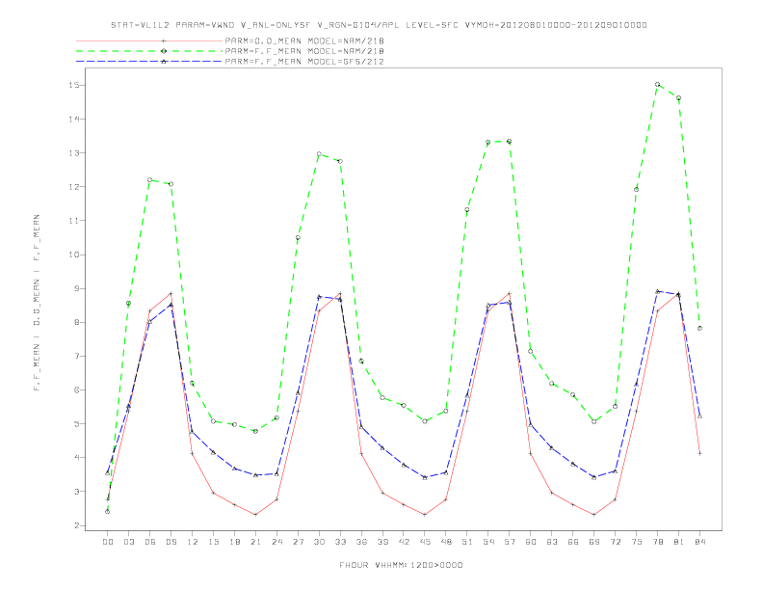
Task: Click red plus data point at hour 21
Action: point(255,515)
